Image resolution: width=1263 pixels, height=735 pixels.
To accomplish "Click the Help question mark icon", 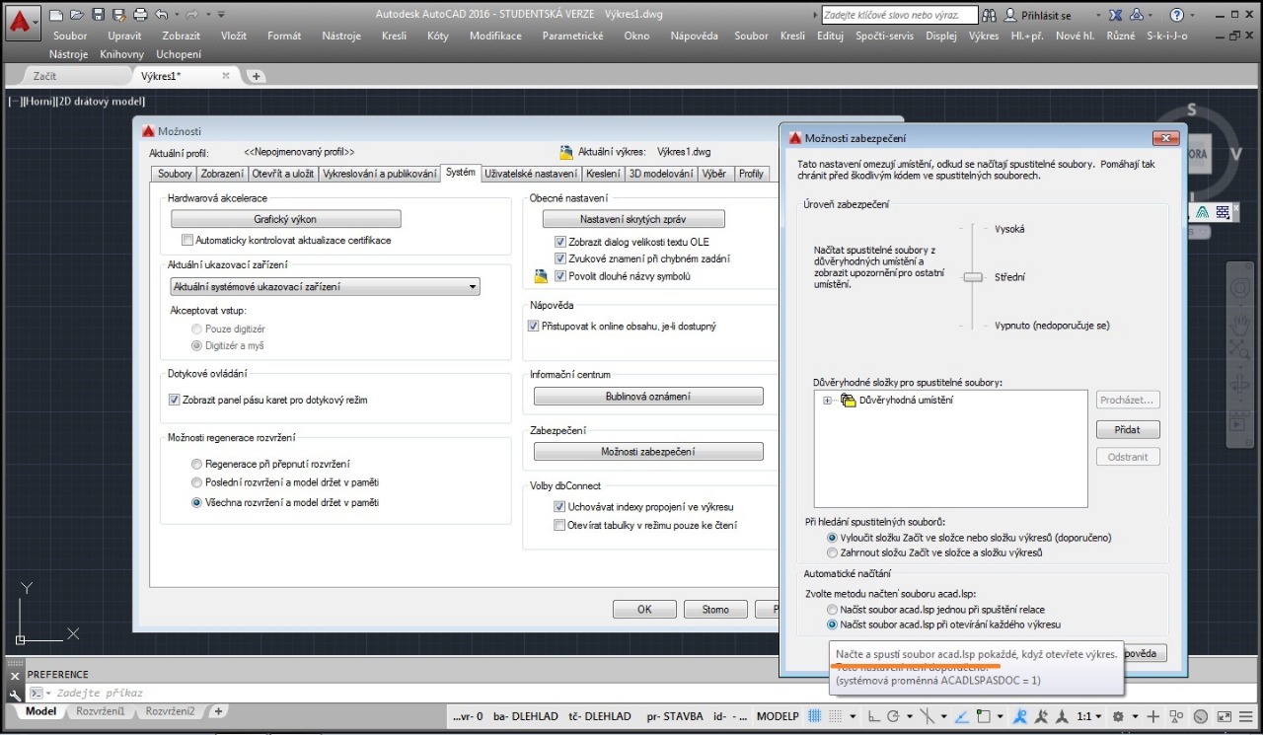I will click(x=1176, y=15).
